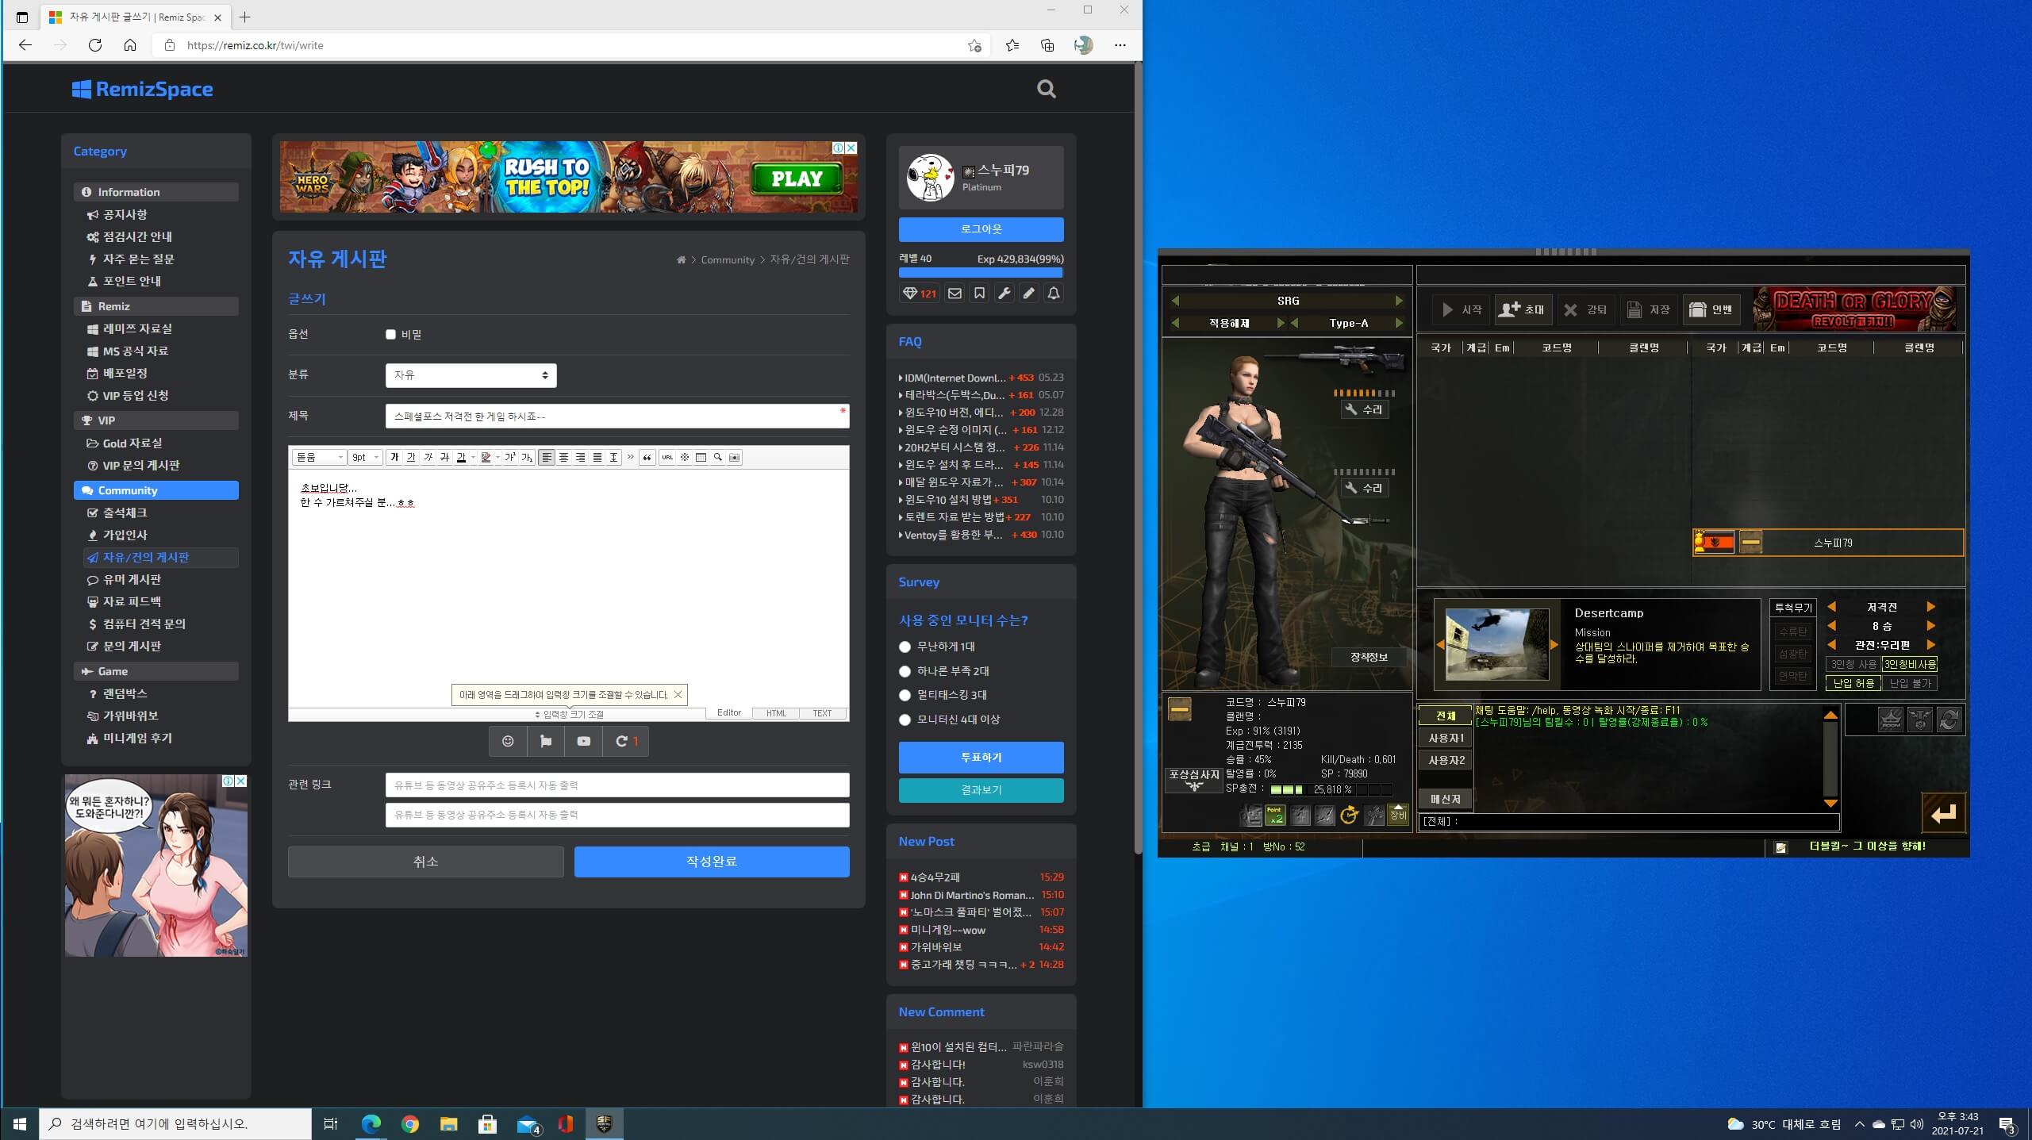Image resolution: width=2032 pixels, height=1140 pixels.
Task: Click the right arrow next to 관전:우리편
Action: (x=1930, y=645)
